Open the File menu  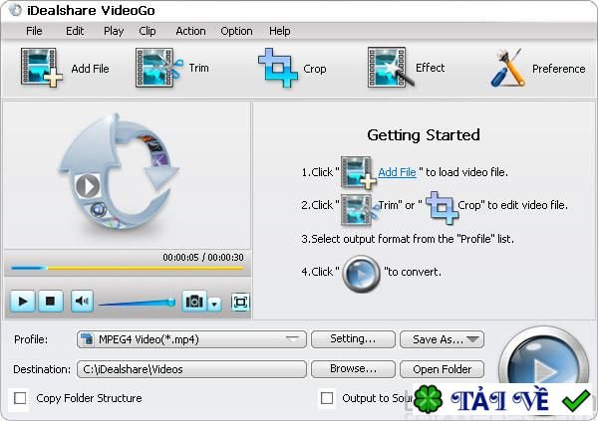tap(34, 31)
